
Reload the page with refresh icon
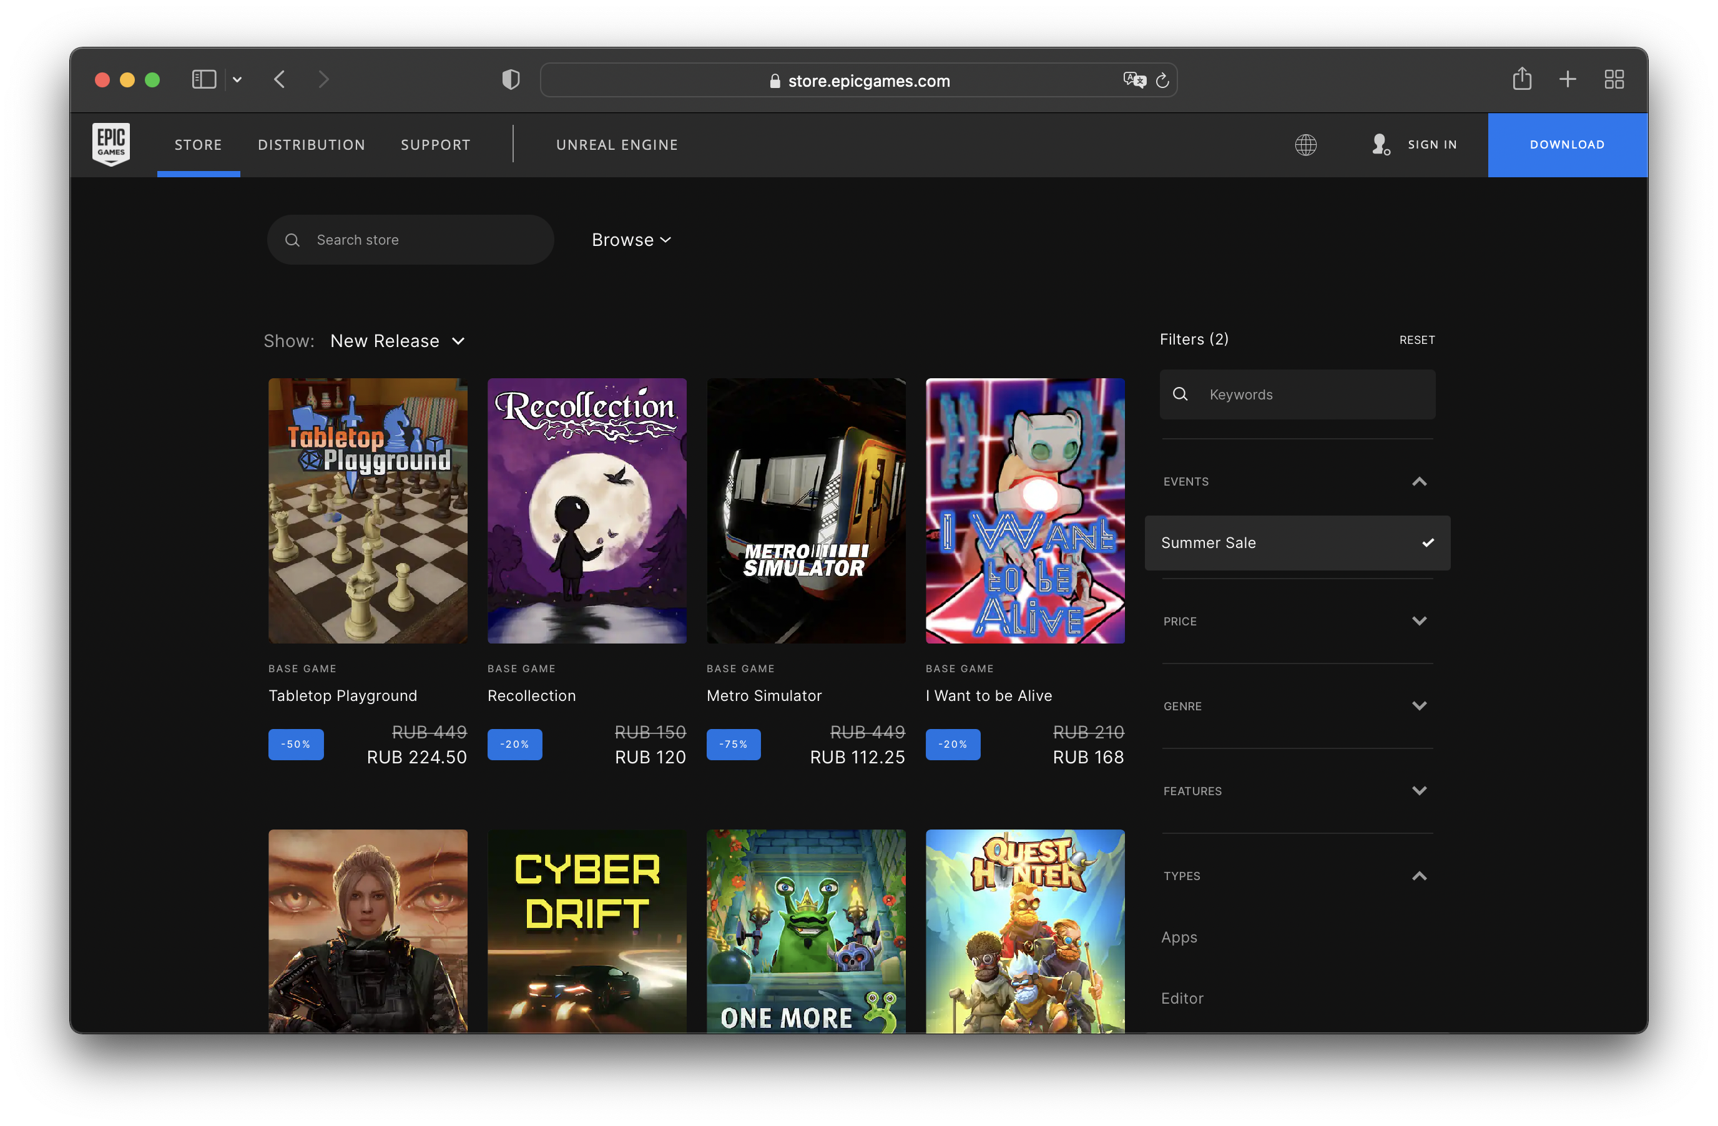pos(1162,81)
